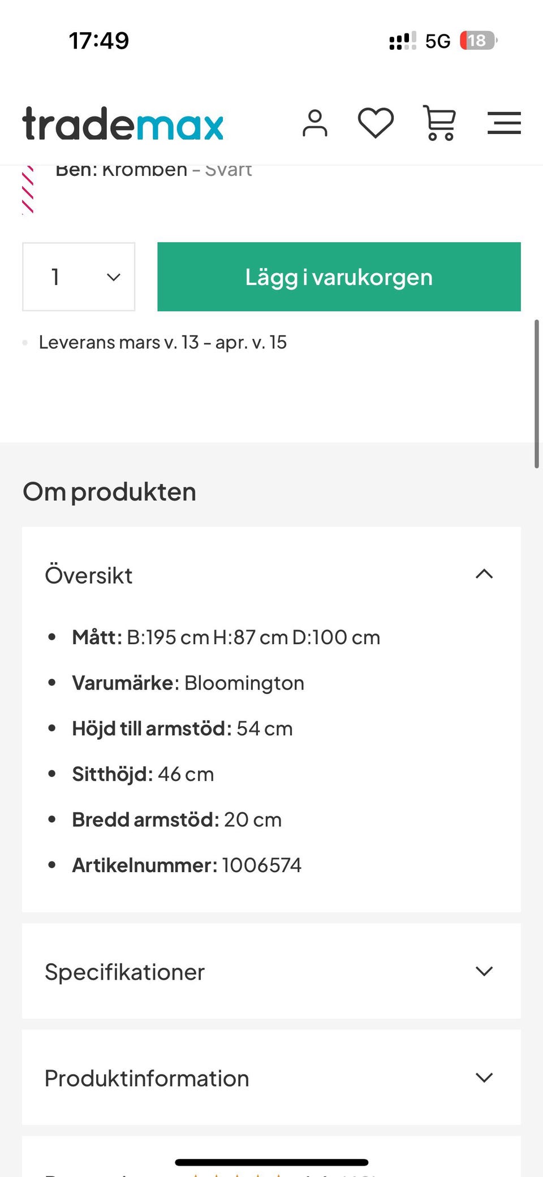543x1177 pixels.
Task: Click the page scrollbar on the right
Action: point(536,394)
